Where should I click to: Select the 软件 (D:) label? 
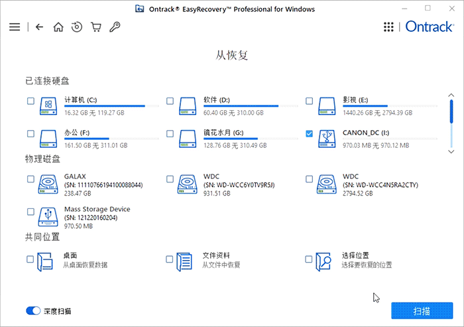217,100
